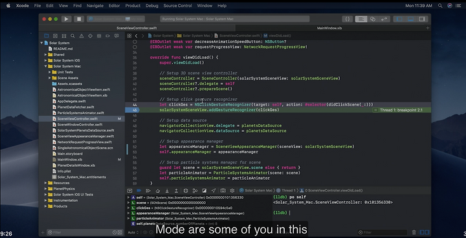466x238 pixels.
Task: Collapse the Solar System Mac folder
Action: coord(46,66)
